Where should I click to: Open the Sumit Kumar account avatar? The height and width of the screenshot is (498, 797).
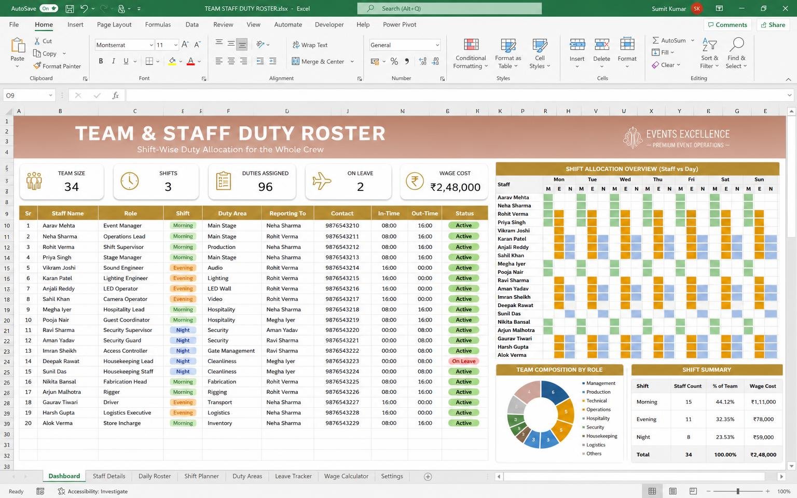tap(697, 8)
